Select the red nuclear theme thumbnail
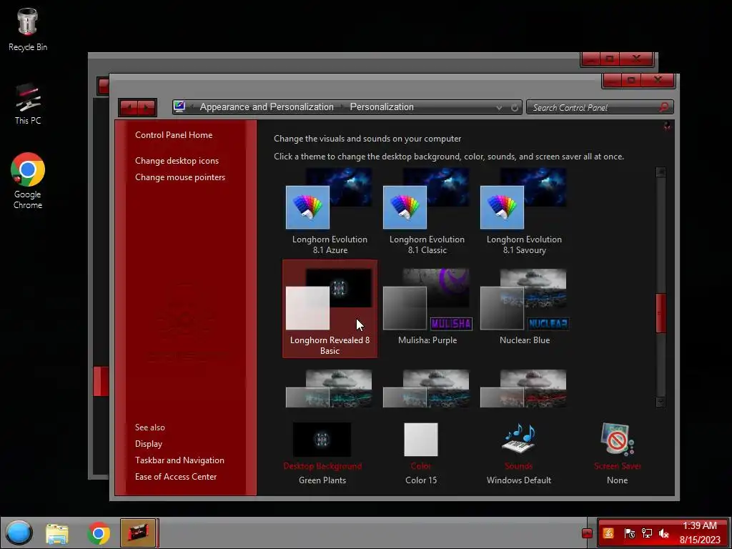 click(x=524, y=388)
